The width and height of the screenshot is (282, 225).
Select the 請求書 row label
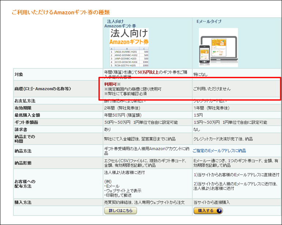[x=21, y=130]
